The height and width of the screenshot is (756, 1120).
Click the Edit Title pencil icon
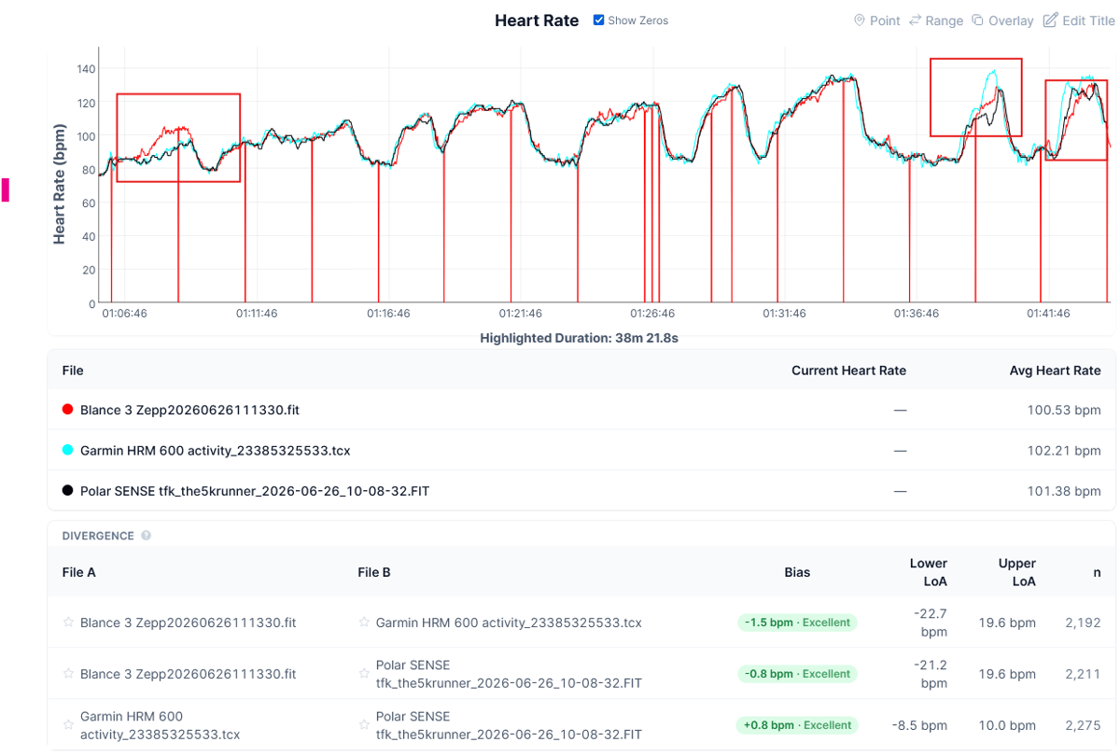(1050, 21)
